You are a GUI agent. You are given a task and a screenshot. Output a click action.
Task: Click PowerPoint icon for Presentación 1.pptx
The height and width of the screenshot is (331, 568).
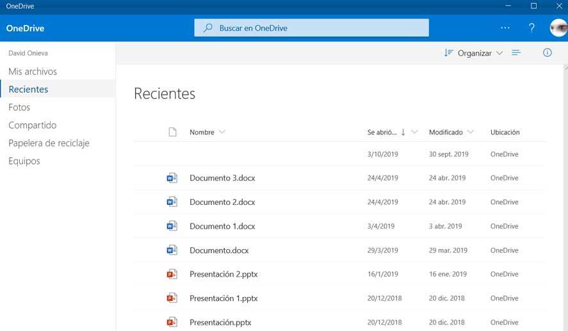tap(172, 298)
